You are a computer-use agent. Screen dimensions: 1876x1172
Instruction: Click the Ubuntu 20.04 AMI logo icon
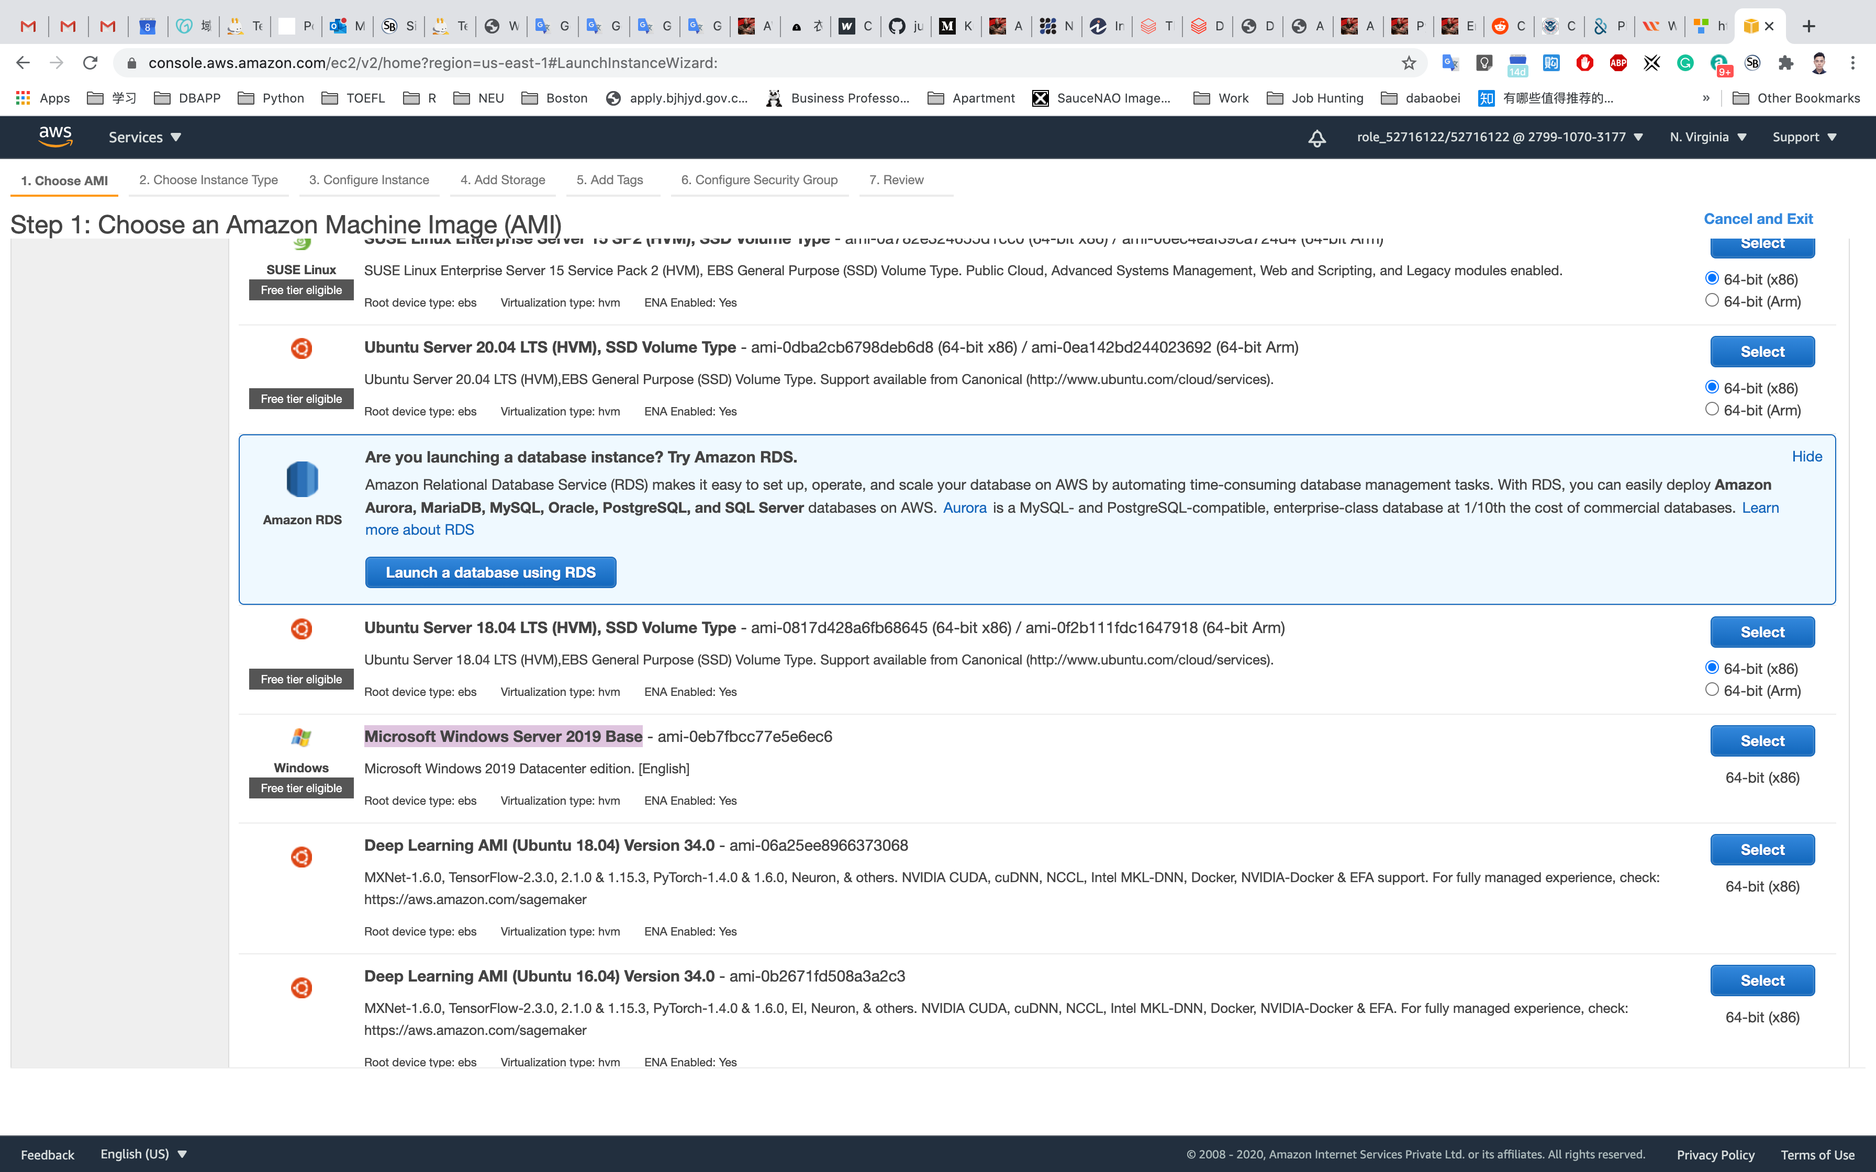[x=301, y=348]
